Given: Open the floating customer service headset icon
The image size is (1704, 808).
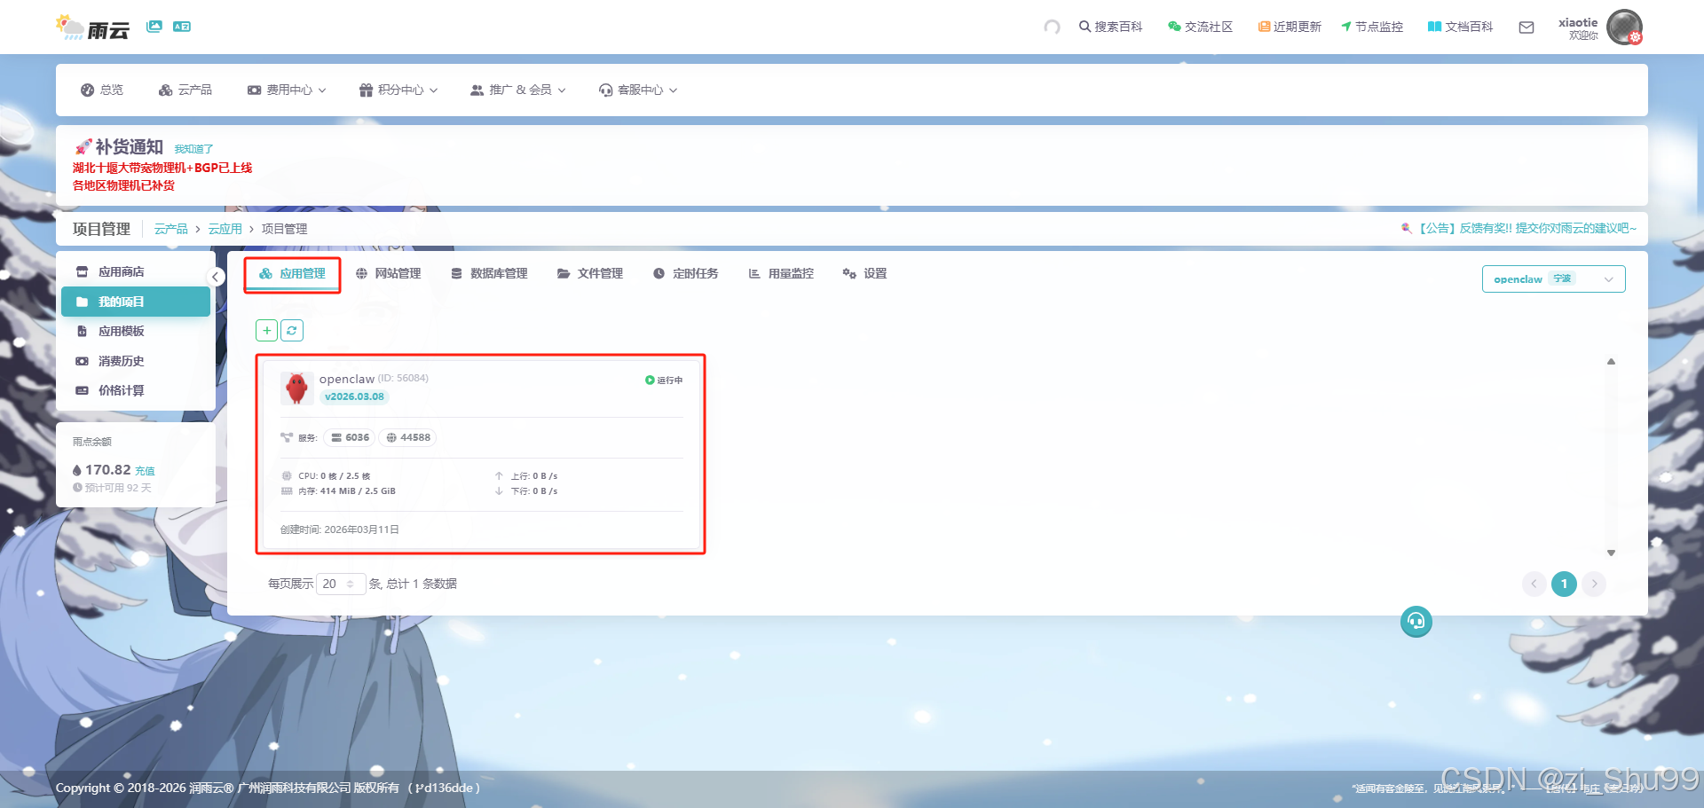Looking at the screenshot, I should click(x=1416, y=622).
